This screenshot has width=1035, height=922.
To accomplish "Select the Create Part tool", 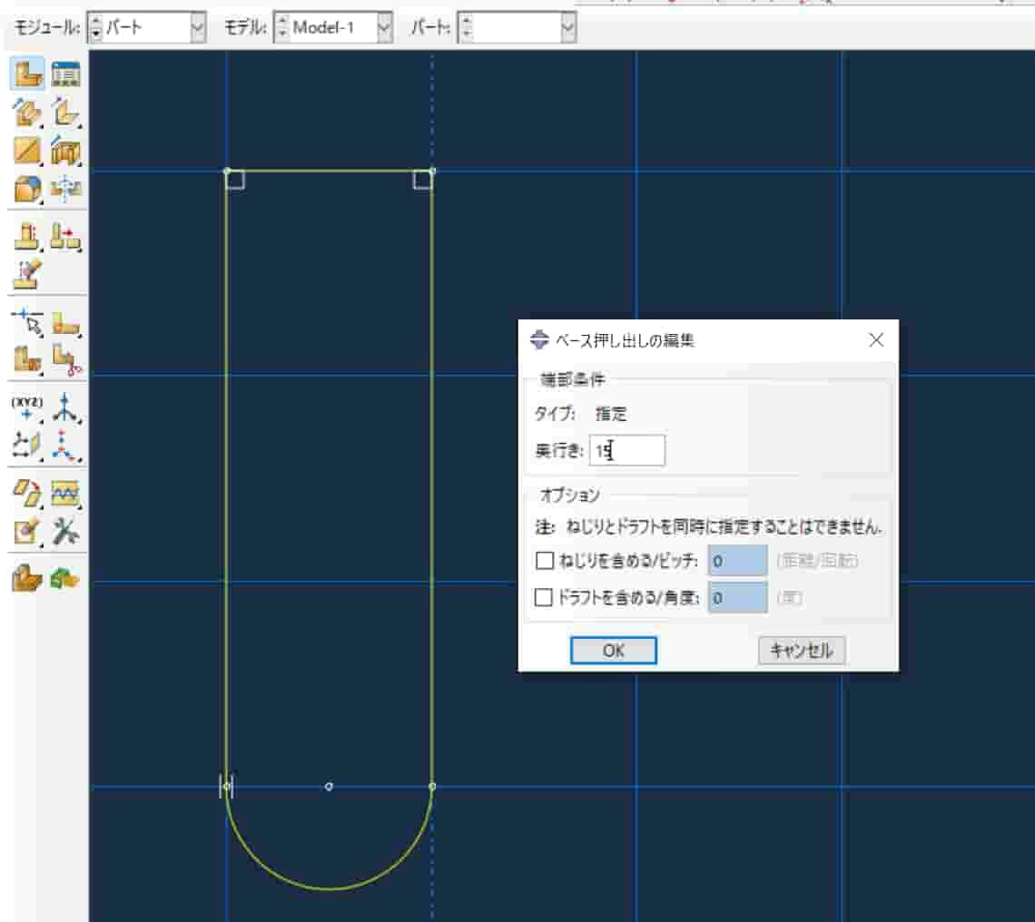I will 27,74.
